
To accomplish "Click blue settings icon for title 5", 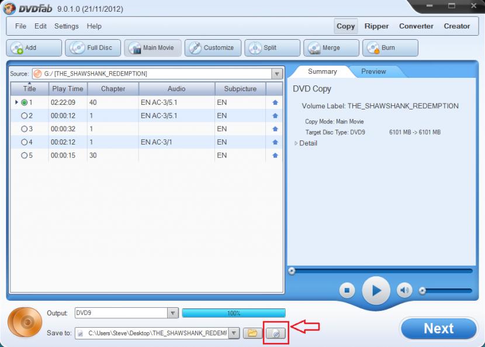I will tap(275, 156).
